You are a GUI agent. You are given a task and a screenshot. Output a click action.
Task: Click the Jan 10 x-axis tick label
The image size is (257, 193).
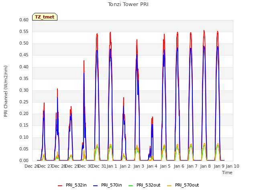click(x=233, y=166)
